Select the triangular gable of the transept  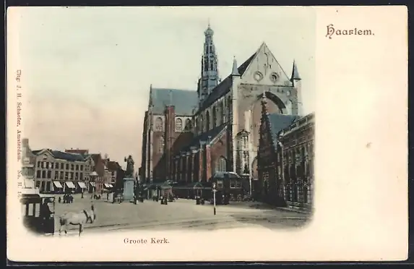pyautogui.click(x=264, y=66)
